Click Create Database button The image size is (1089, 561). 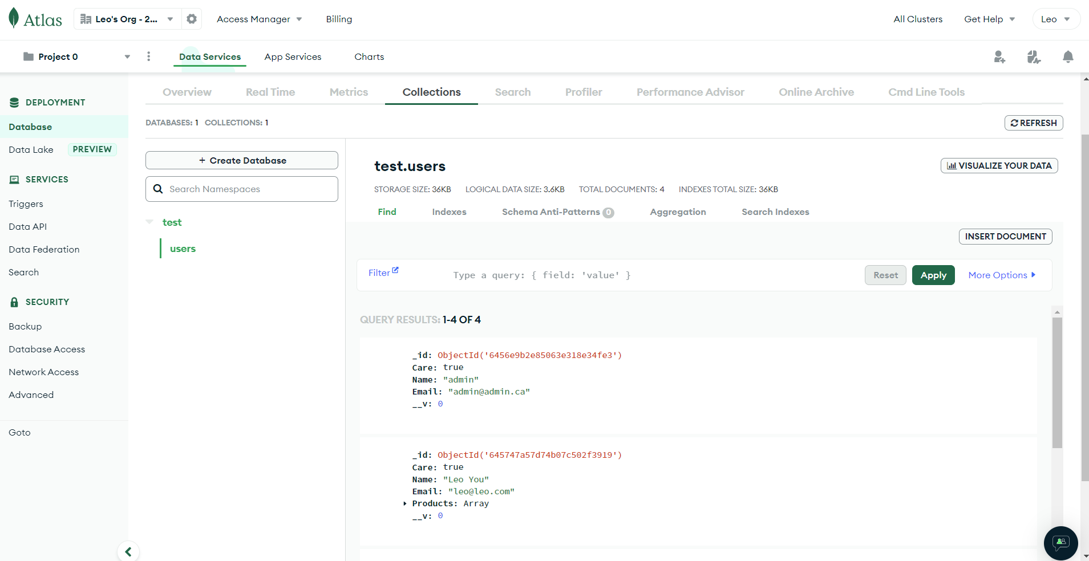pyautogui.click(x=242, y=160)
